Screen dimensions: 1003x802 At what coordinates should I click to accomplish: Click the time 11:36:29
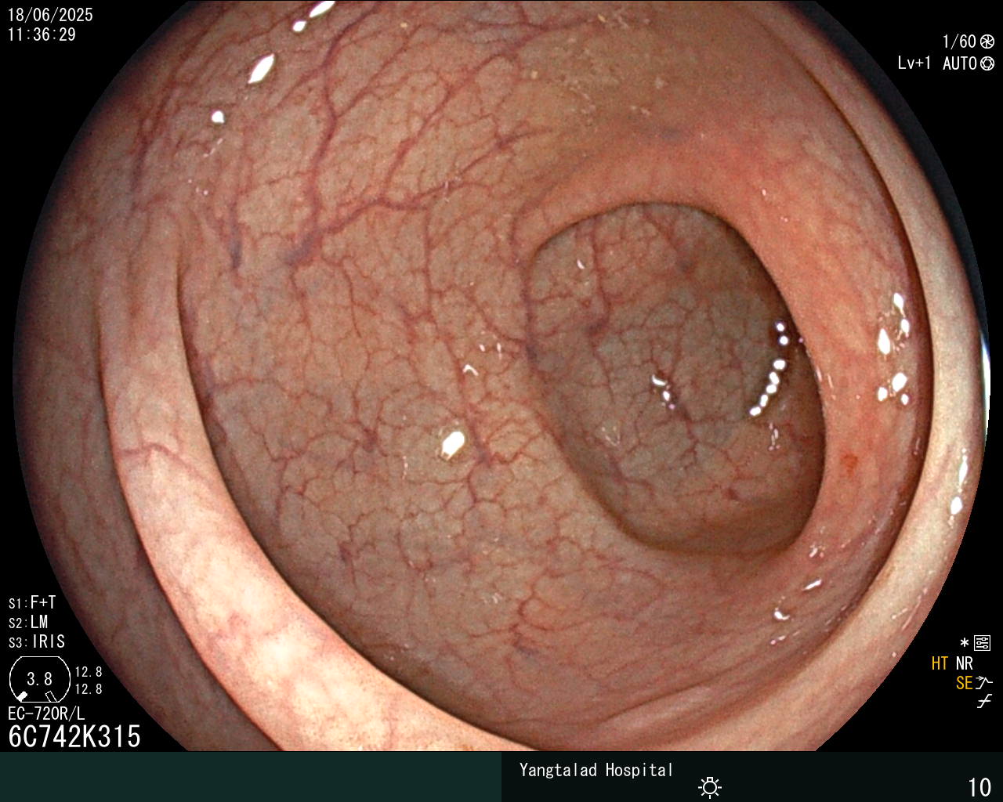[x=42, y=34]
